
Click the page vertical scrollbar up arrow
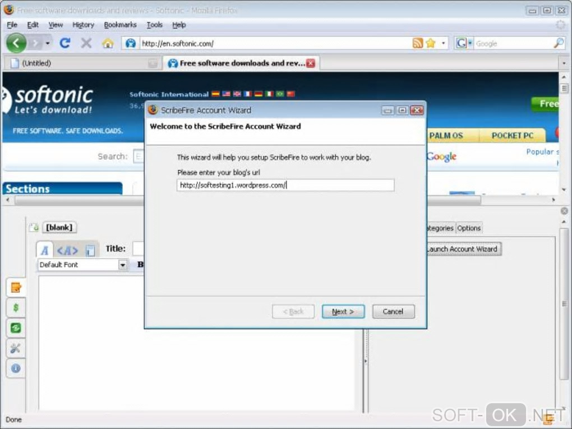(x=564, y=77)
